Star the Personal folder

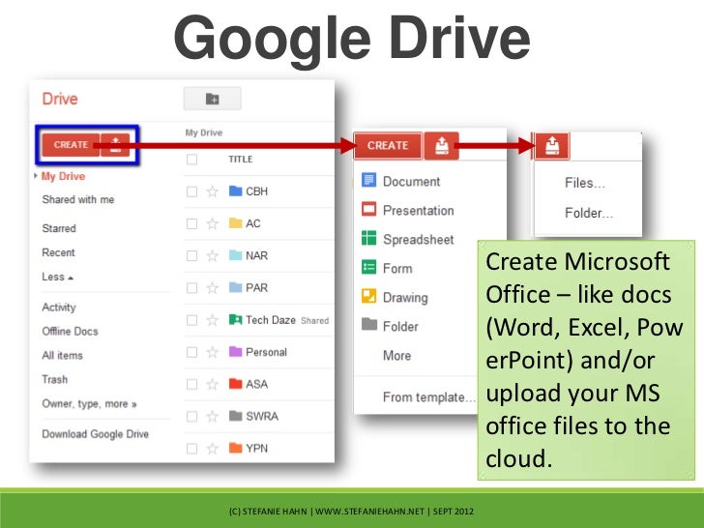pos(213,352)
